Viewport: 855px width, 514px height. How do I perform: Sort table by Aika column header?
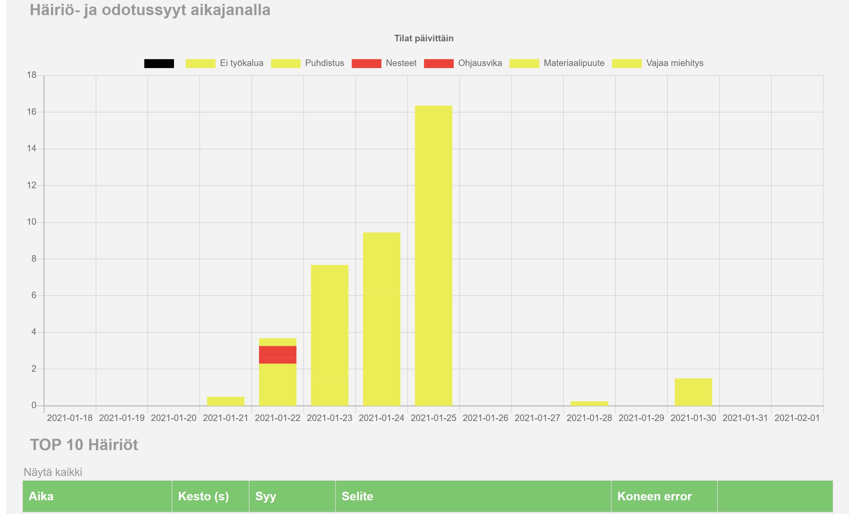(x=41, y=496)
